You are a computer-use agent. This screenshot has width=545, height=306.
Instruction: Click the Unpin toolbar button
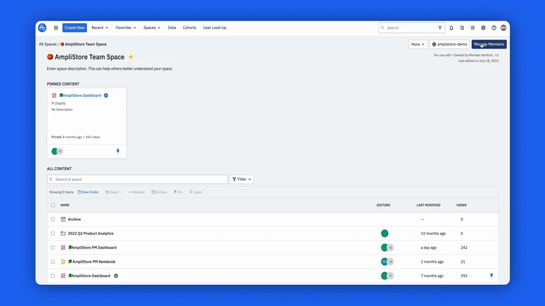[195, 192]
